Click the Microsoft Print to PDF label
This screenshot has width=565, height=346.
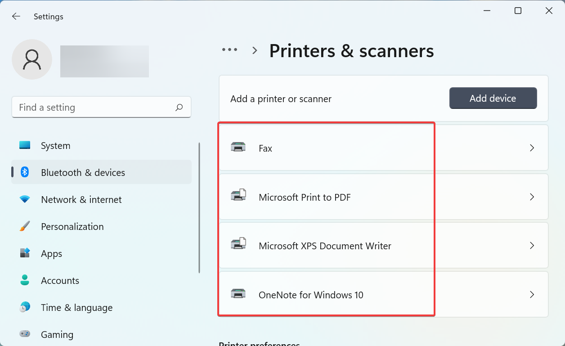pos(305,197)
